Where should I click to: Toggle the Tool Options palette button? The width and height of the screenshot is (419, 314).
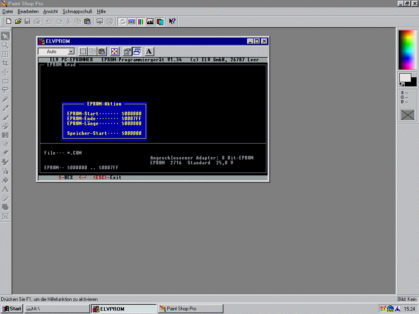pyautogui.click(x=131, y=21)
